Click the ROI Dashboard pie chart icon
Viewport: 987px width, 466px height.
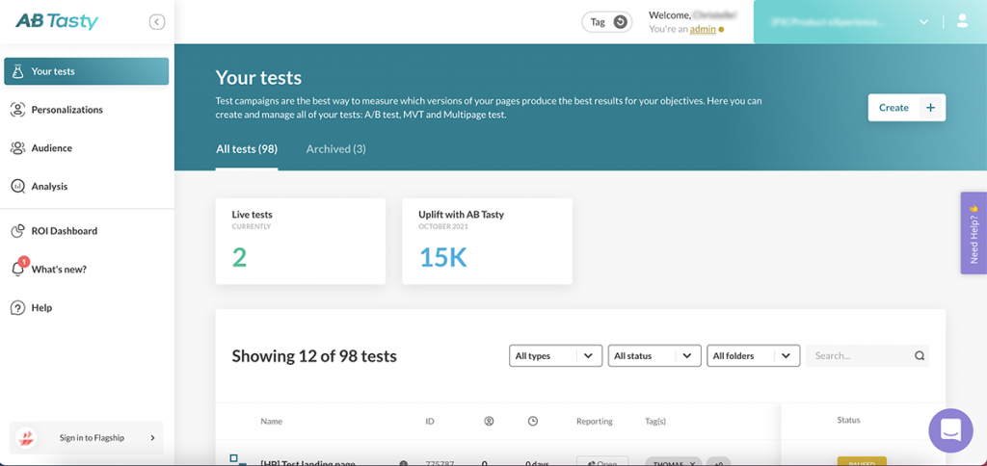(x=17, y=231)
